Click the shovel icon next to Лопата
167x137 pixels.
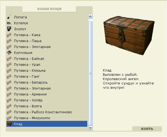click(x=9, y=17)
